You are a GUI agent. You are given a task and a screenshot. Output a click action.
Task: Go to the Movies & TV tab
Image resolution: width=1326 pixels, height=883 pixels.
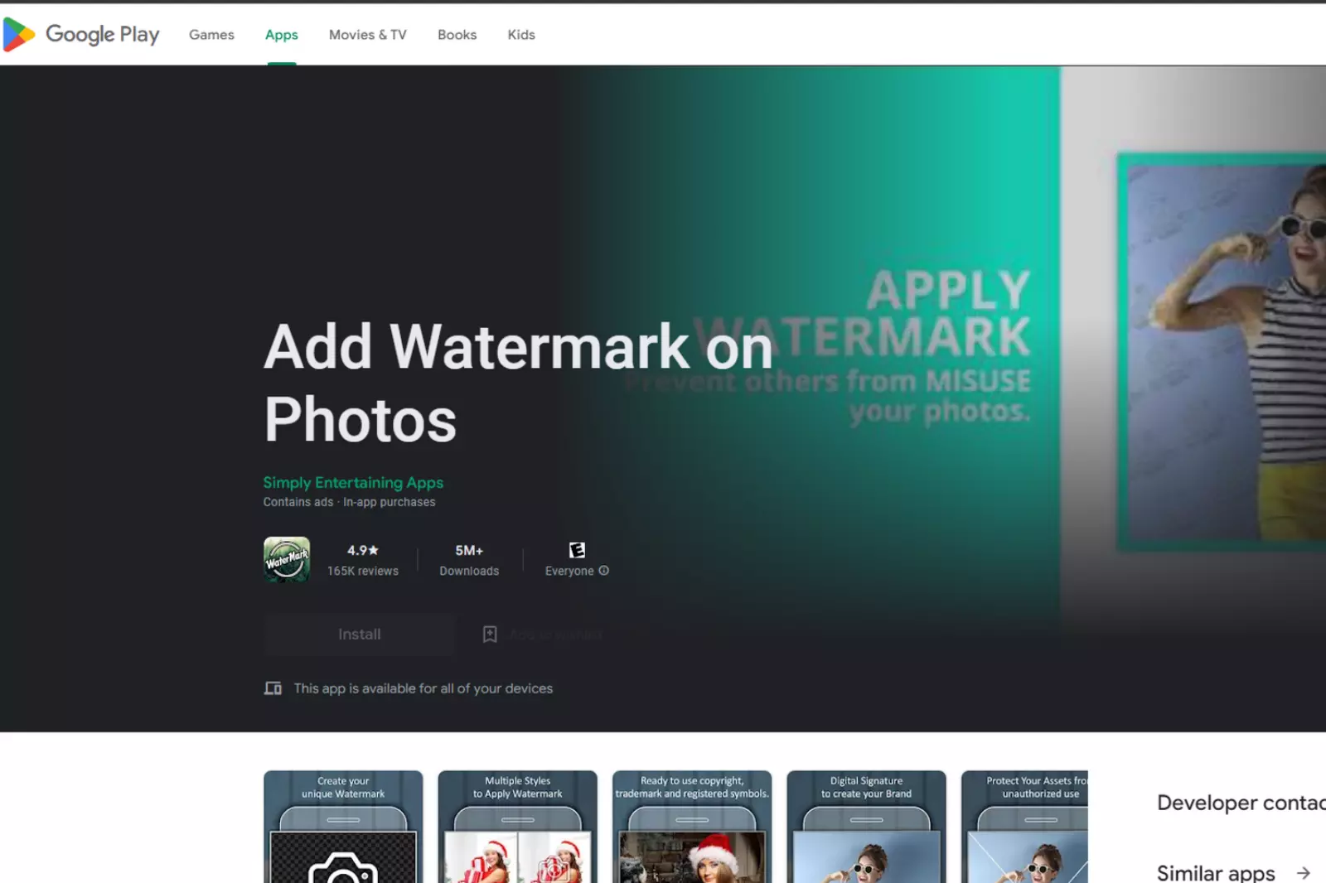pyautogui.click(x=368, y=35)
